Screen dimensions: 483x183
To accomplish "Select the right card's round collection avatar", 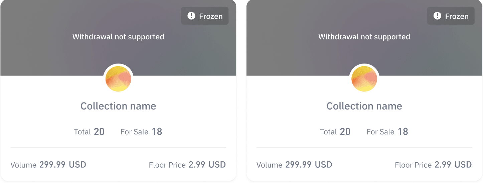I will 364,79.
